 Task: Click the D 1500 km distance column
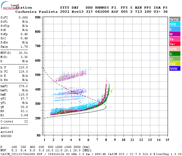click(68, 147)
